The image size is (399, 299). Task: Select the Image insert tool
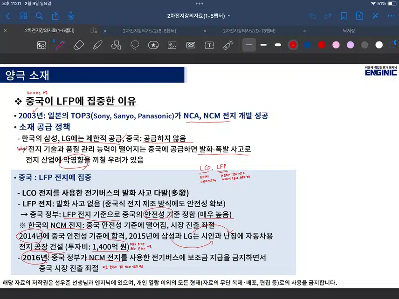[172, 45]
